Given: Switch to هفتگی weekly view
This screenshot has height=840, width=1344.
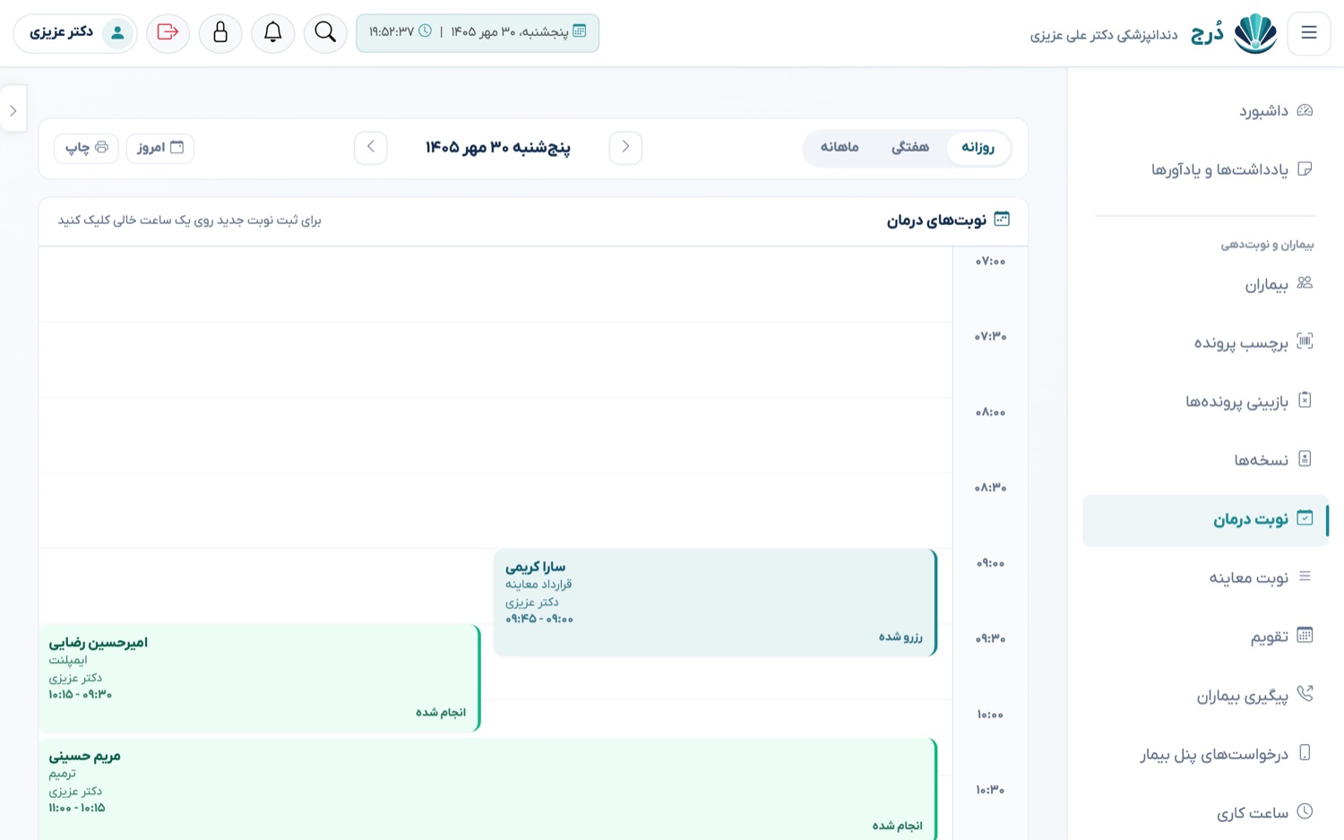Looking at the screenshot, I should (910, 147).
